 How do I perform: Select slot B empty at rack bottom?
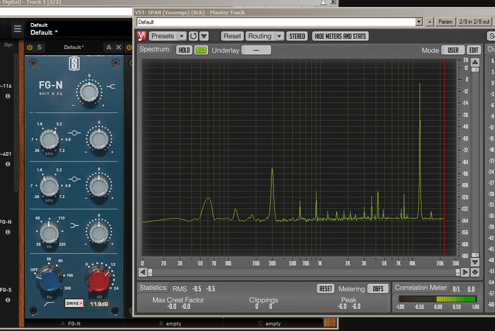(170, 324)
